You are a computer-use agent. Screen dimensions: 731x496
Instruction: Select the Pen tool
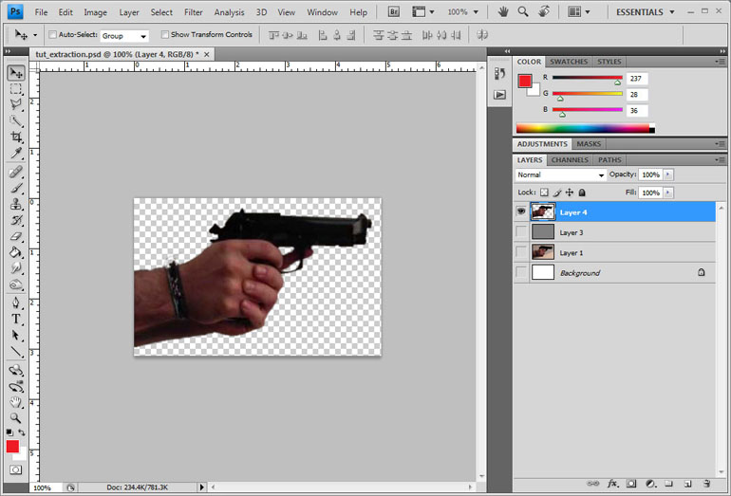(16, 303)
